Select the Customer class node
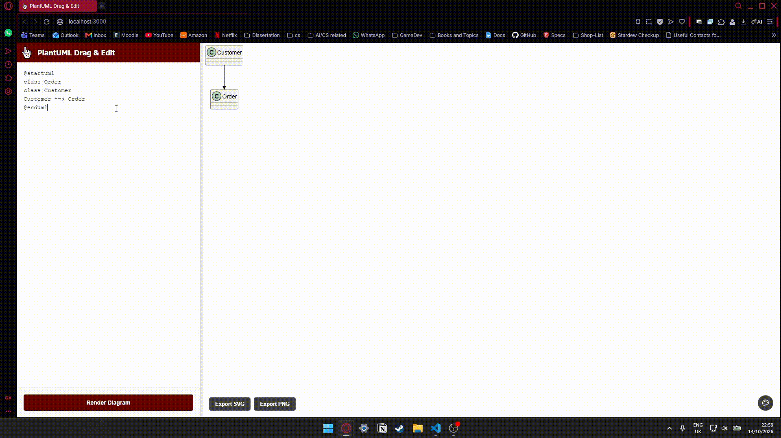The width and height of the screenshot is (781, 438). (224, 55)
